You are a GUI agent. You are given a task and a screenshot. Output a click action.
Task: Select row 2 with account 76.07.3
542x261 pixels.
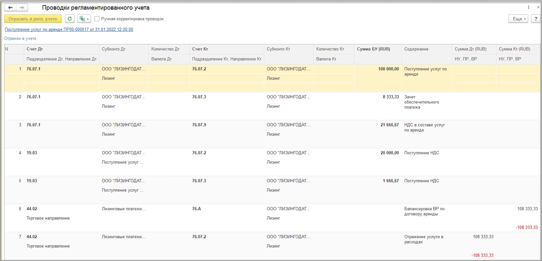[272, 106]
